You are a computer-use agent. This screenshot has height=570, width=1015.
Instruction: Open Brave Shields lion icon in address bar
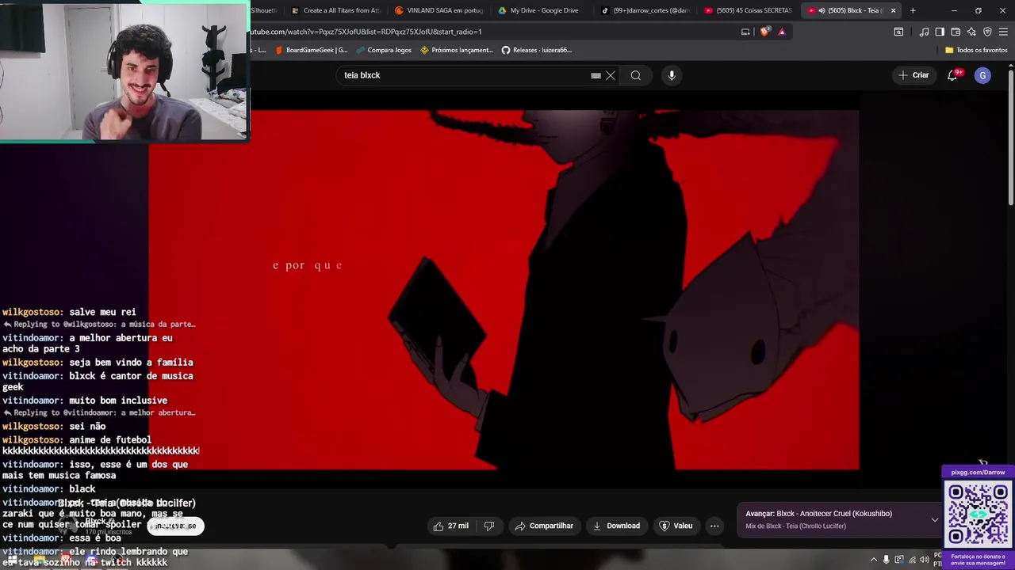764,32
